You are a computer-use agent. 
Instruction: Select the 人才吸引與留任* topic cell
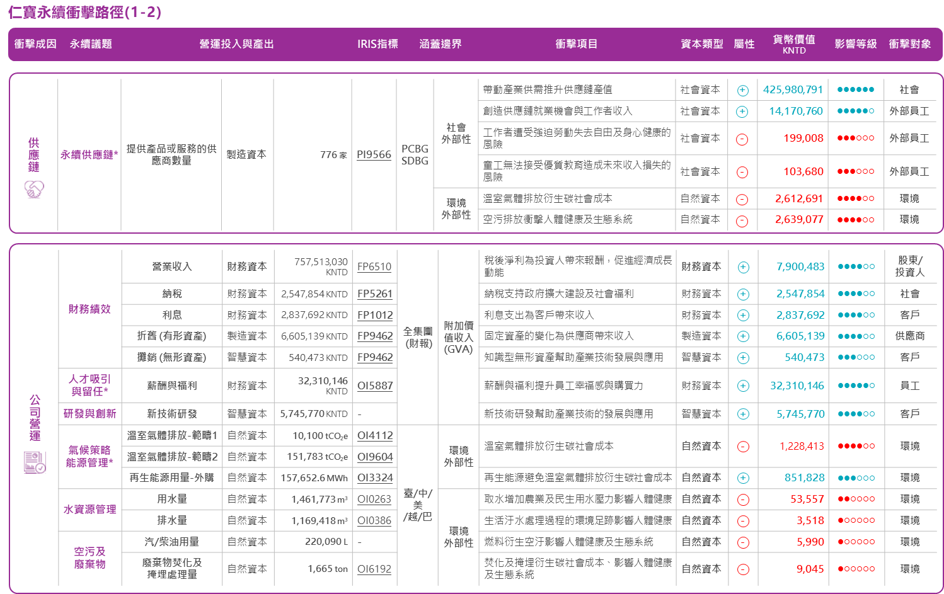click(x=89, y=385)
